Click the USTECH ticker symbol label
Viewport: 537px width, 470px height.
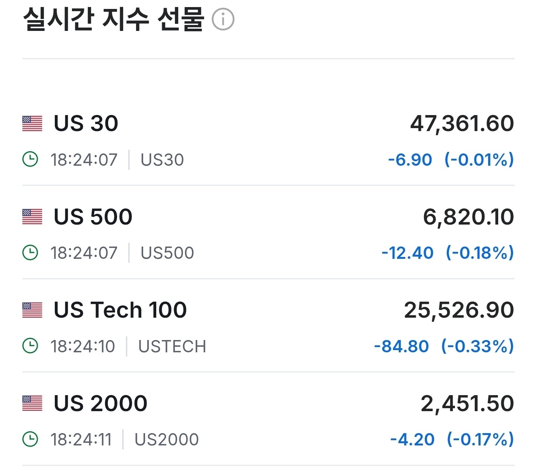[x=172, y=346]
